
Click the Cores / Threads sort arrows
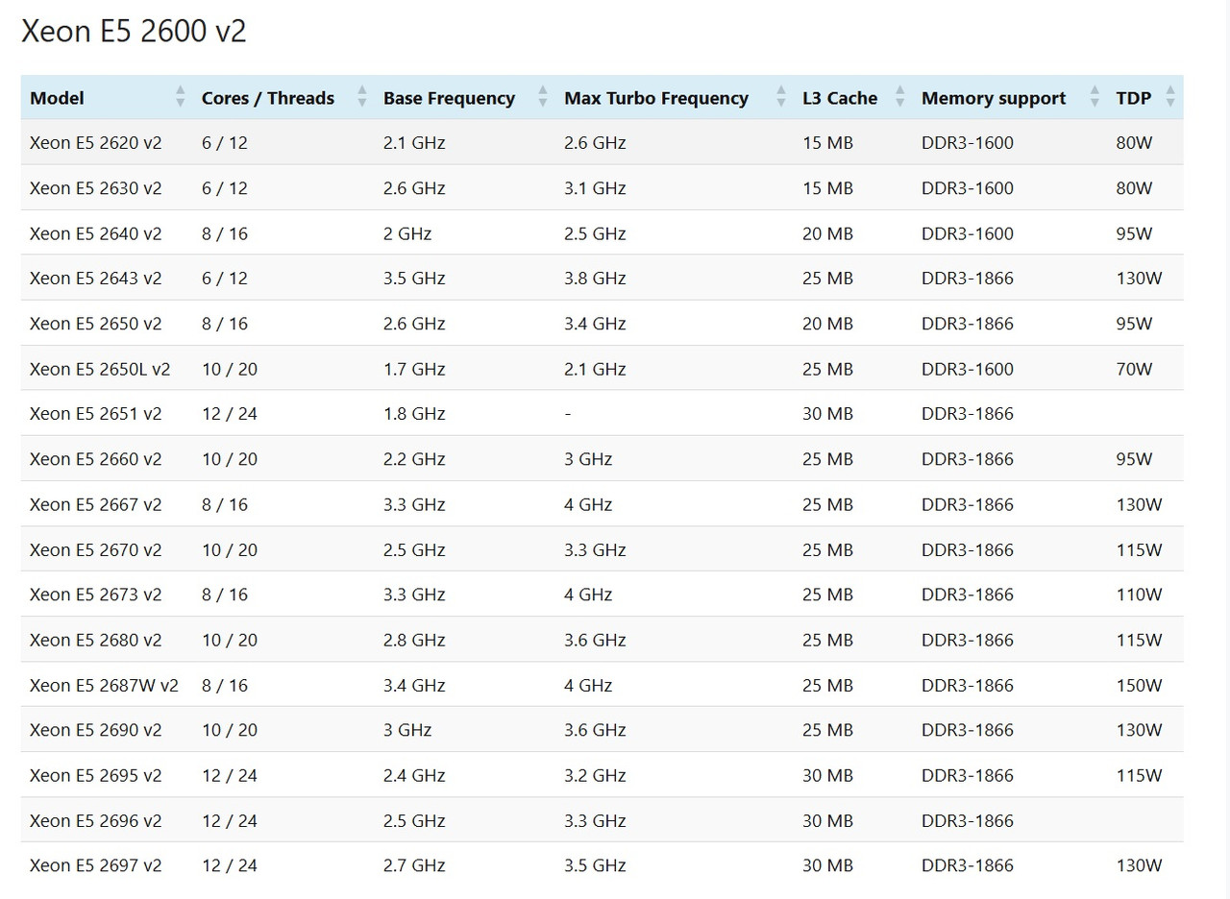coord(361,97)
